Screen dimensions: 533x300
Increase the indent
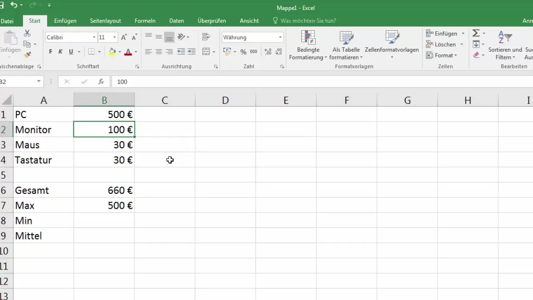coord(192,52)
